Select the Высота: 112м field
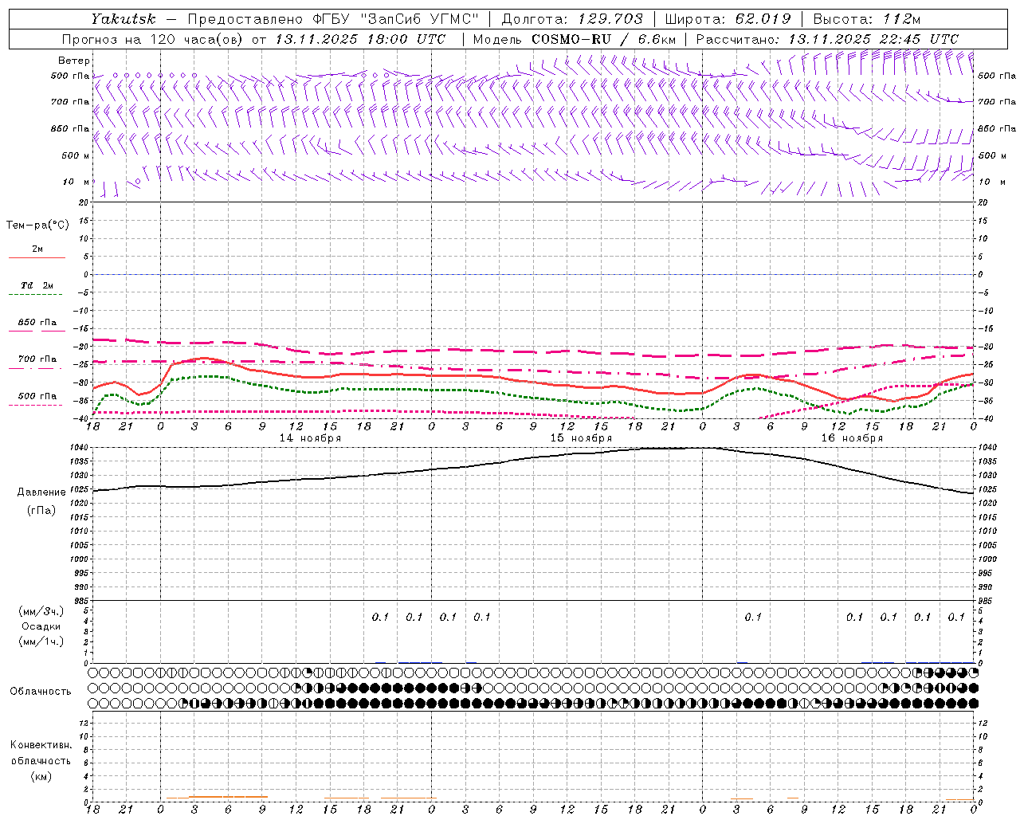 867,18
